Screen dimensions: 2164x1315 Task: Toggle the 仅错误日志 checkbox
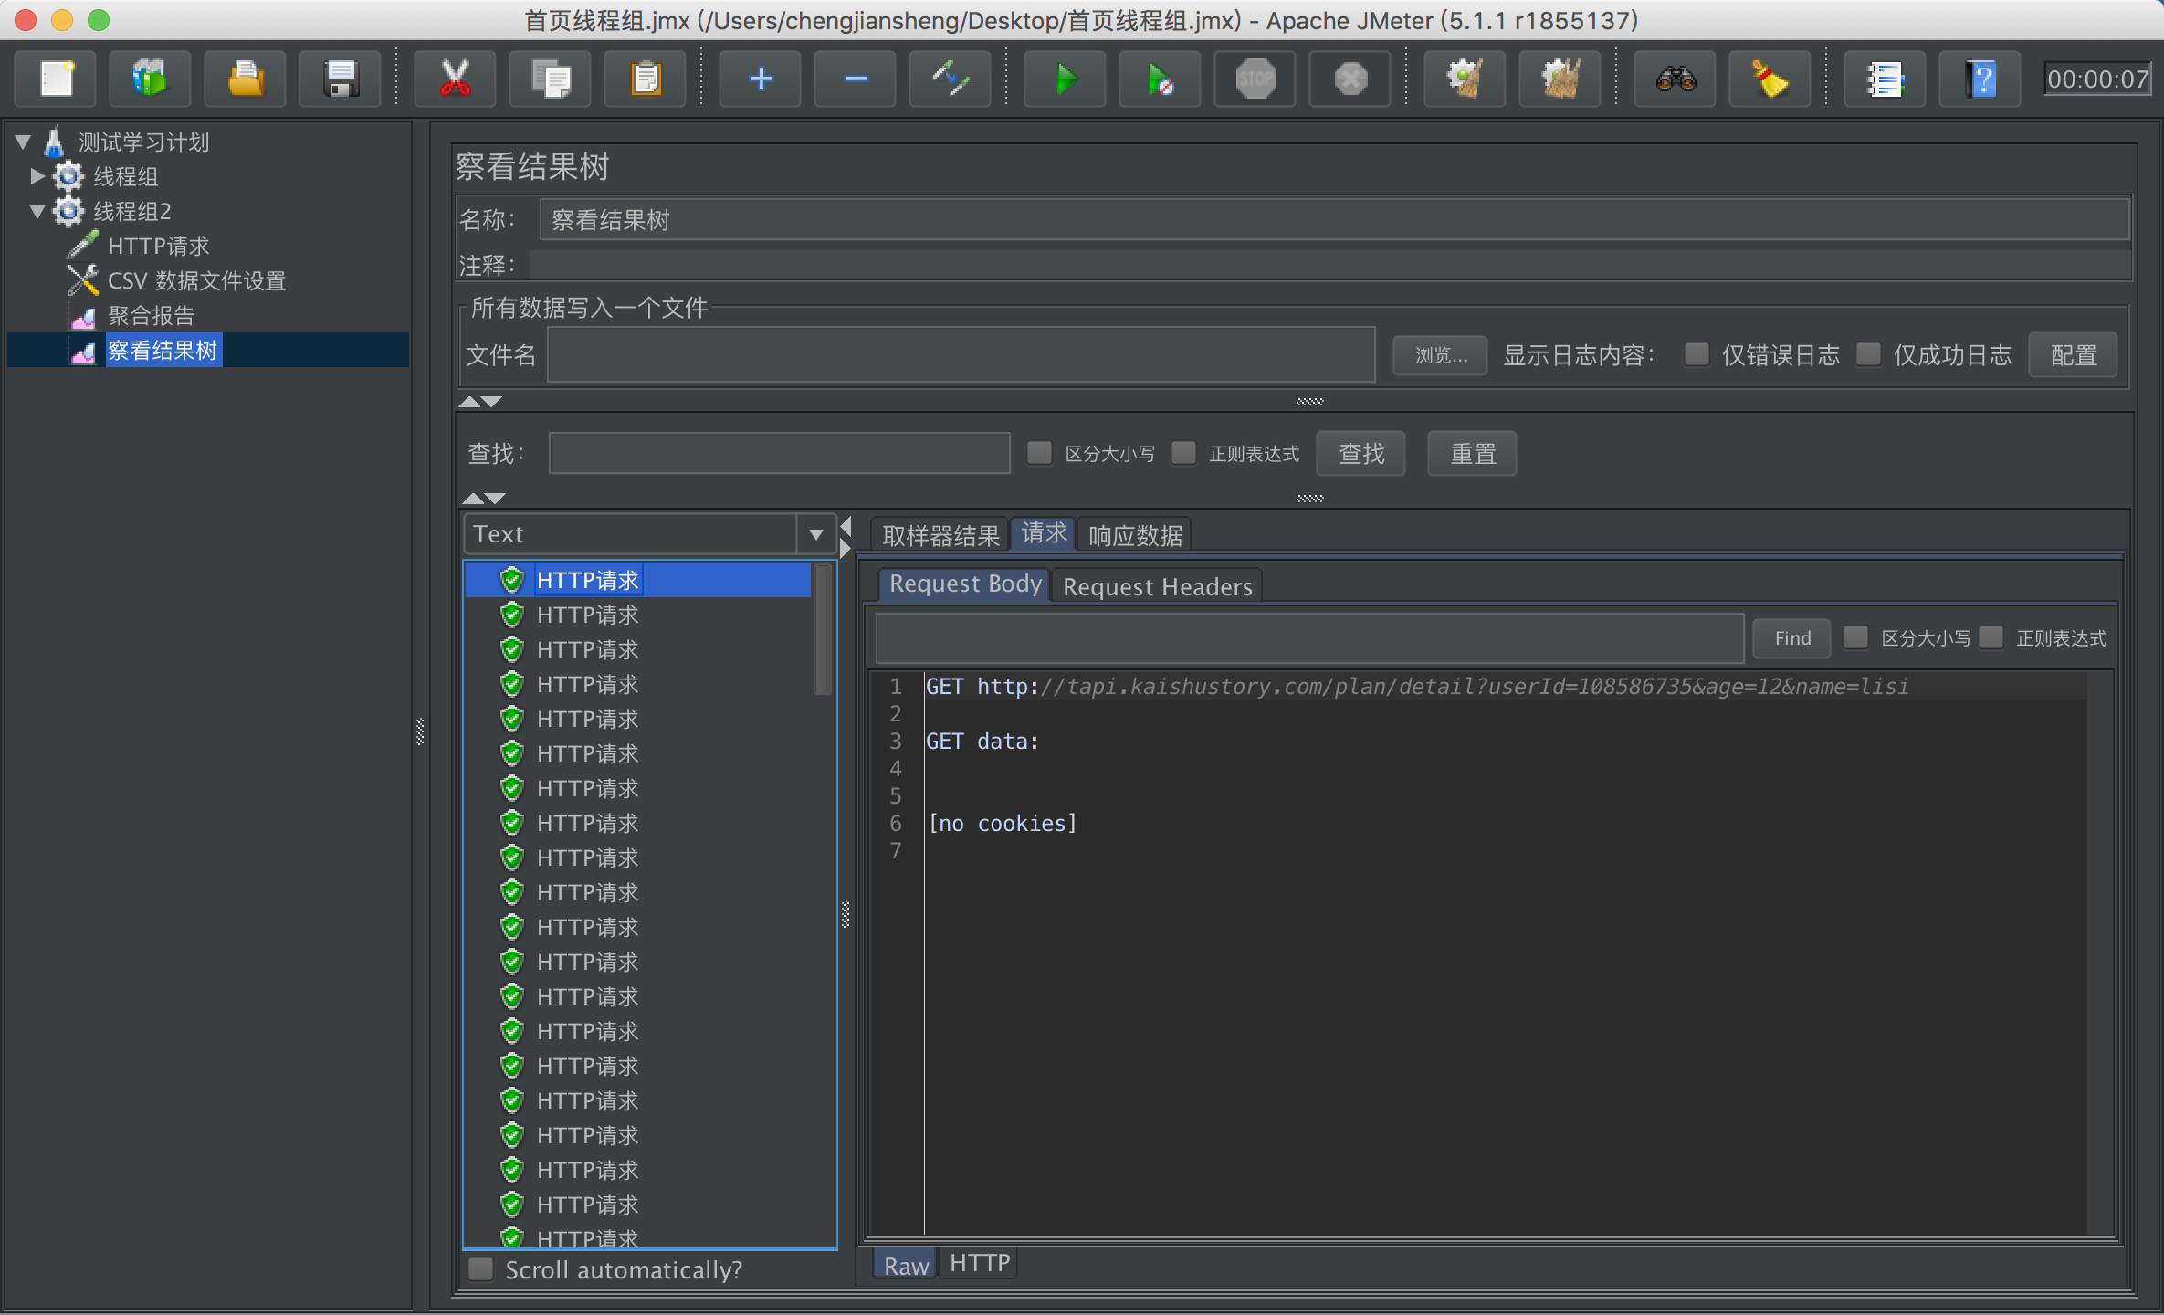click(1697, 354)
